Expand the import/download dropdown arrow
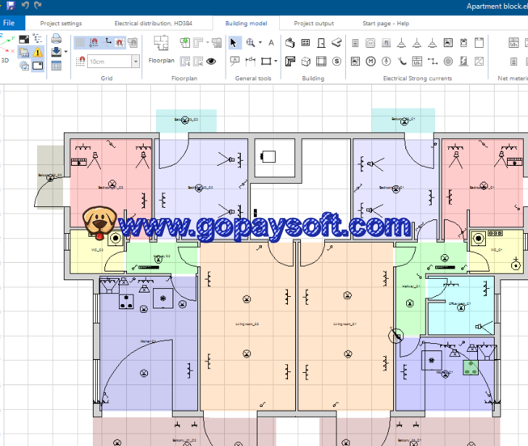Image resolution: width=528 pixels, height=446 pixels. point(65,52)
